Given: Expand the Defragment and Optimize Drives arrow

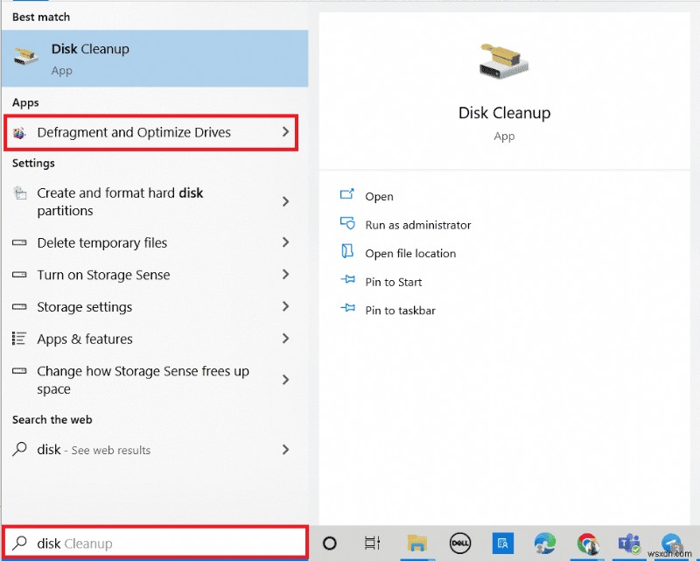Looking at the screenshot, I should click(285, 132).
